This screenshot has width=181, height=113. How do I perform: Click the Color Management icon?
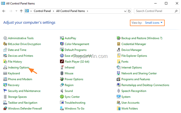point(62,44)
